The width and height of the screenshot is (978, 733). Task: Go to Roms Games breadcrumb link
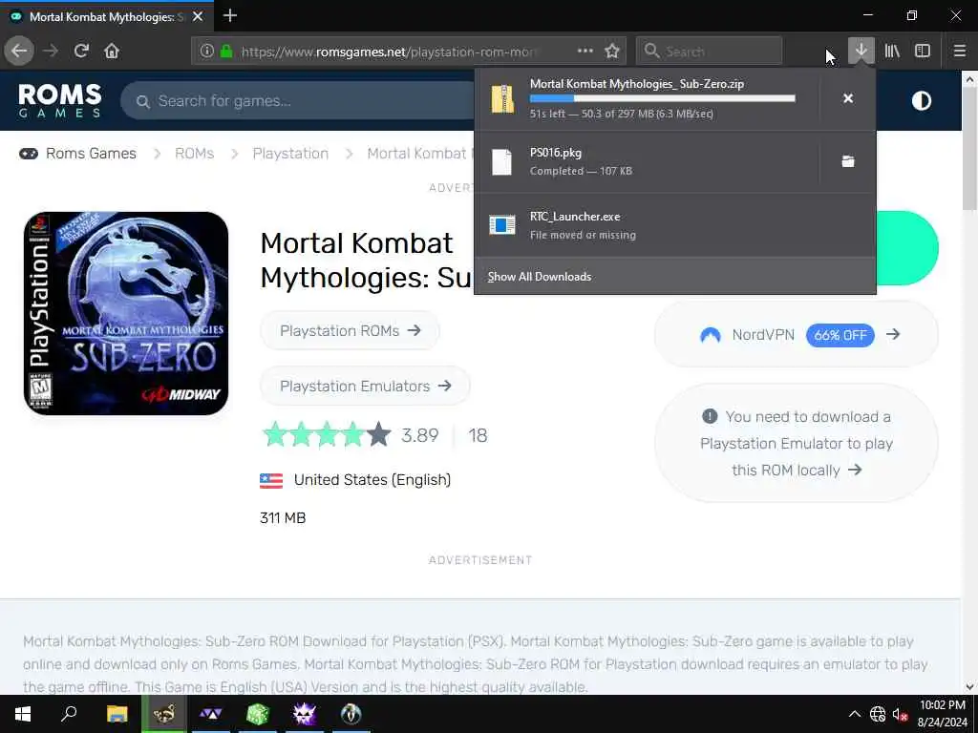[91, 154]
